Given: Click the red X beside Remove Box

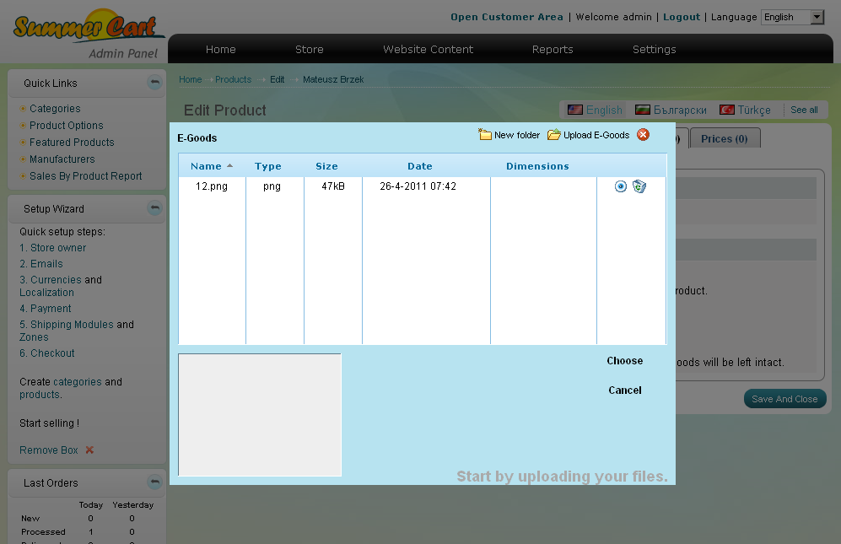Looking at the screenshot, I should (x=89, y=450).
